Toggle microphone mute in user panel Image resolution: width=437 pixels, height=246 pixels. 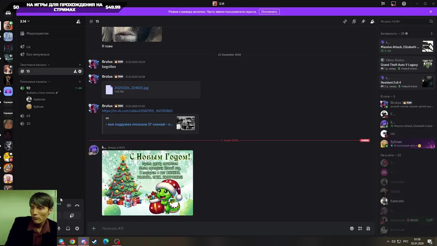coord(59,229)
